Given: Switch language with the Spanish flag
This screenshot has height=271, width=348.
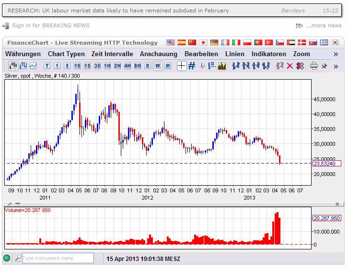Looking at the screenshot, I should [x=181, y=42].
